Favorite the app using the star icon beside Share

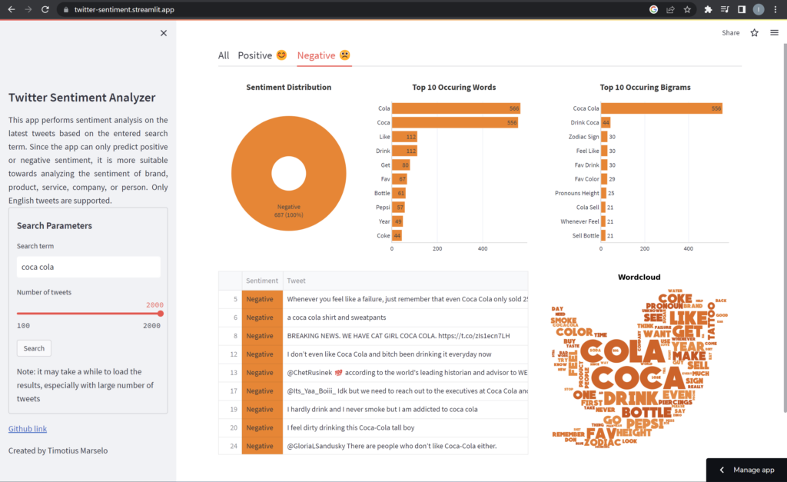[754, 32]
